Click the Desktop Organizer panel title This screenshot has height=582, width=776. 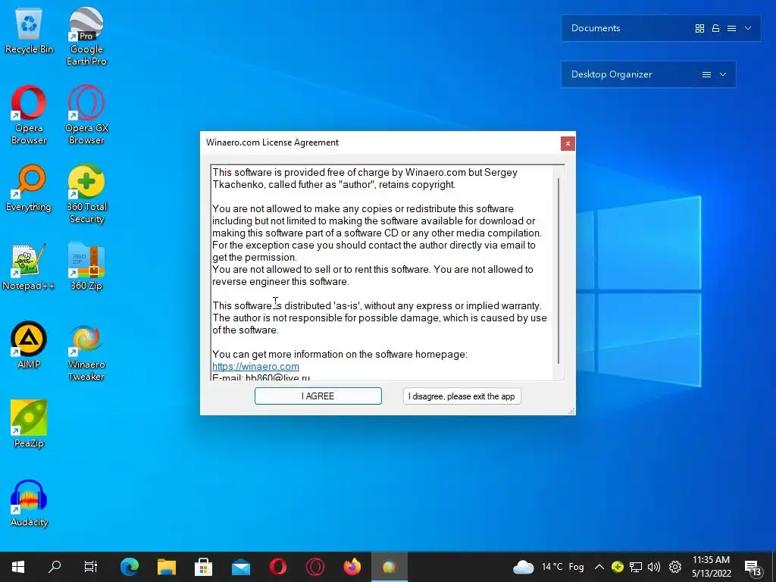tap(612, 74)
